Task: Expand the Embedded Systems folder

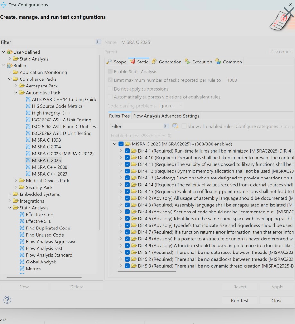Action: tap(10, 194)
